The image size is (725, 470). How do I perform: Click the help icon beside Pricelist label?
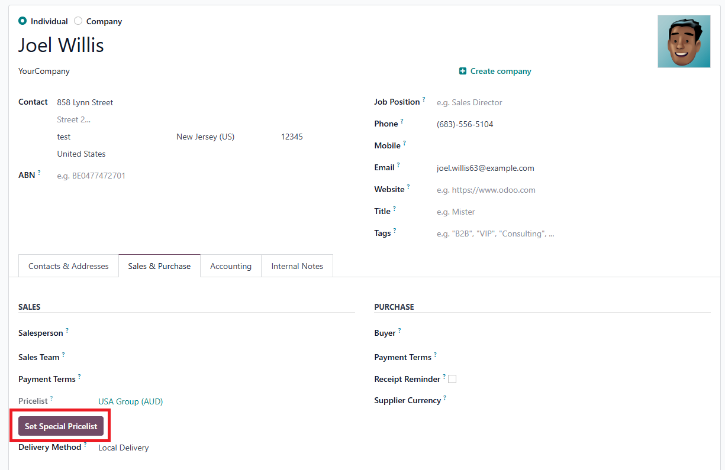51,398
